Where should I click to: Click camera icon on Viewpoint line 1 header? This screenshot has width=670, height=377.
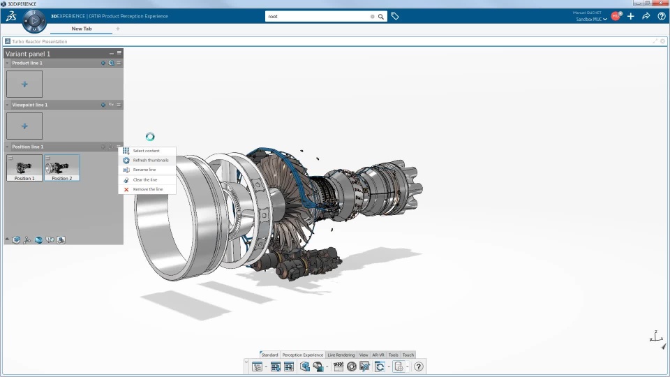click(111, 105)
